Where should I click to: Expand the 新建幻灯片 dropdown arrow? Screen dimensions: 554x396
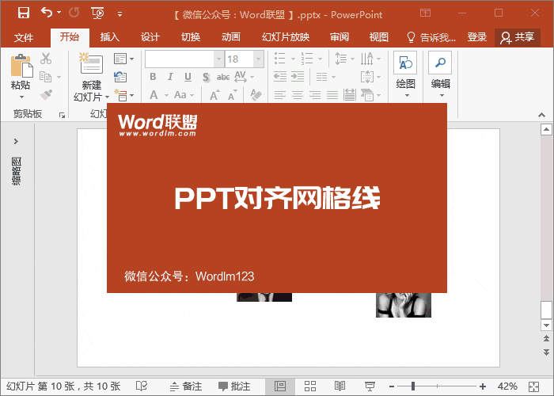tap(107, 97)
